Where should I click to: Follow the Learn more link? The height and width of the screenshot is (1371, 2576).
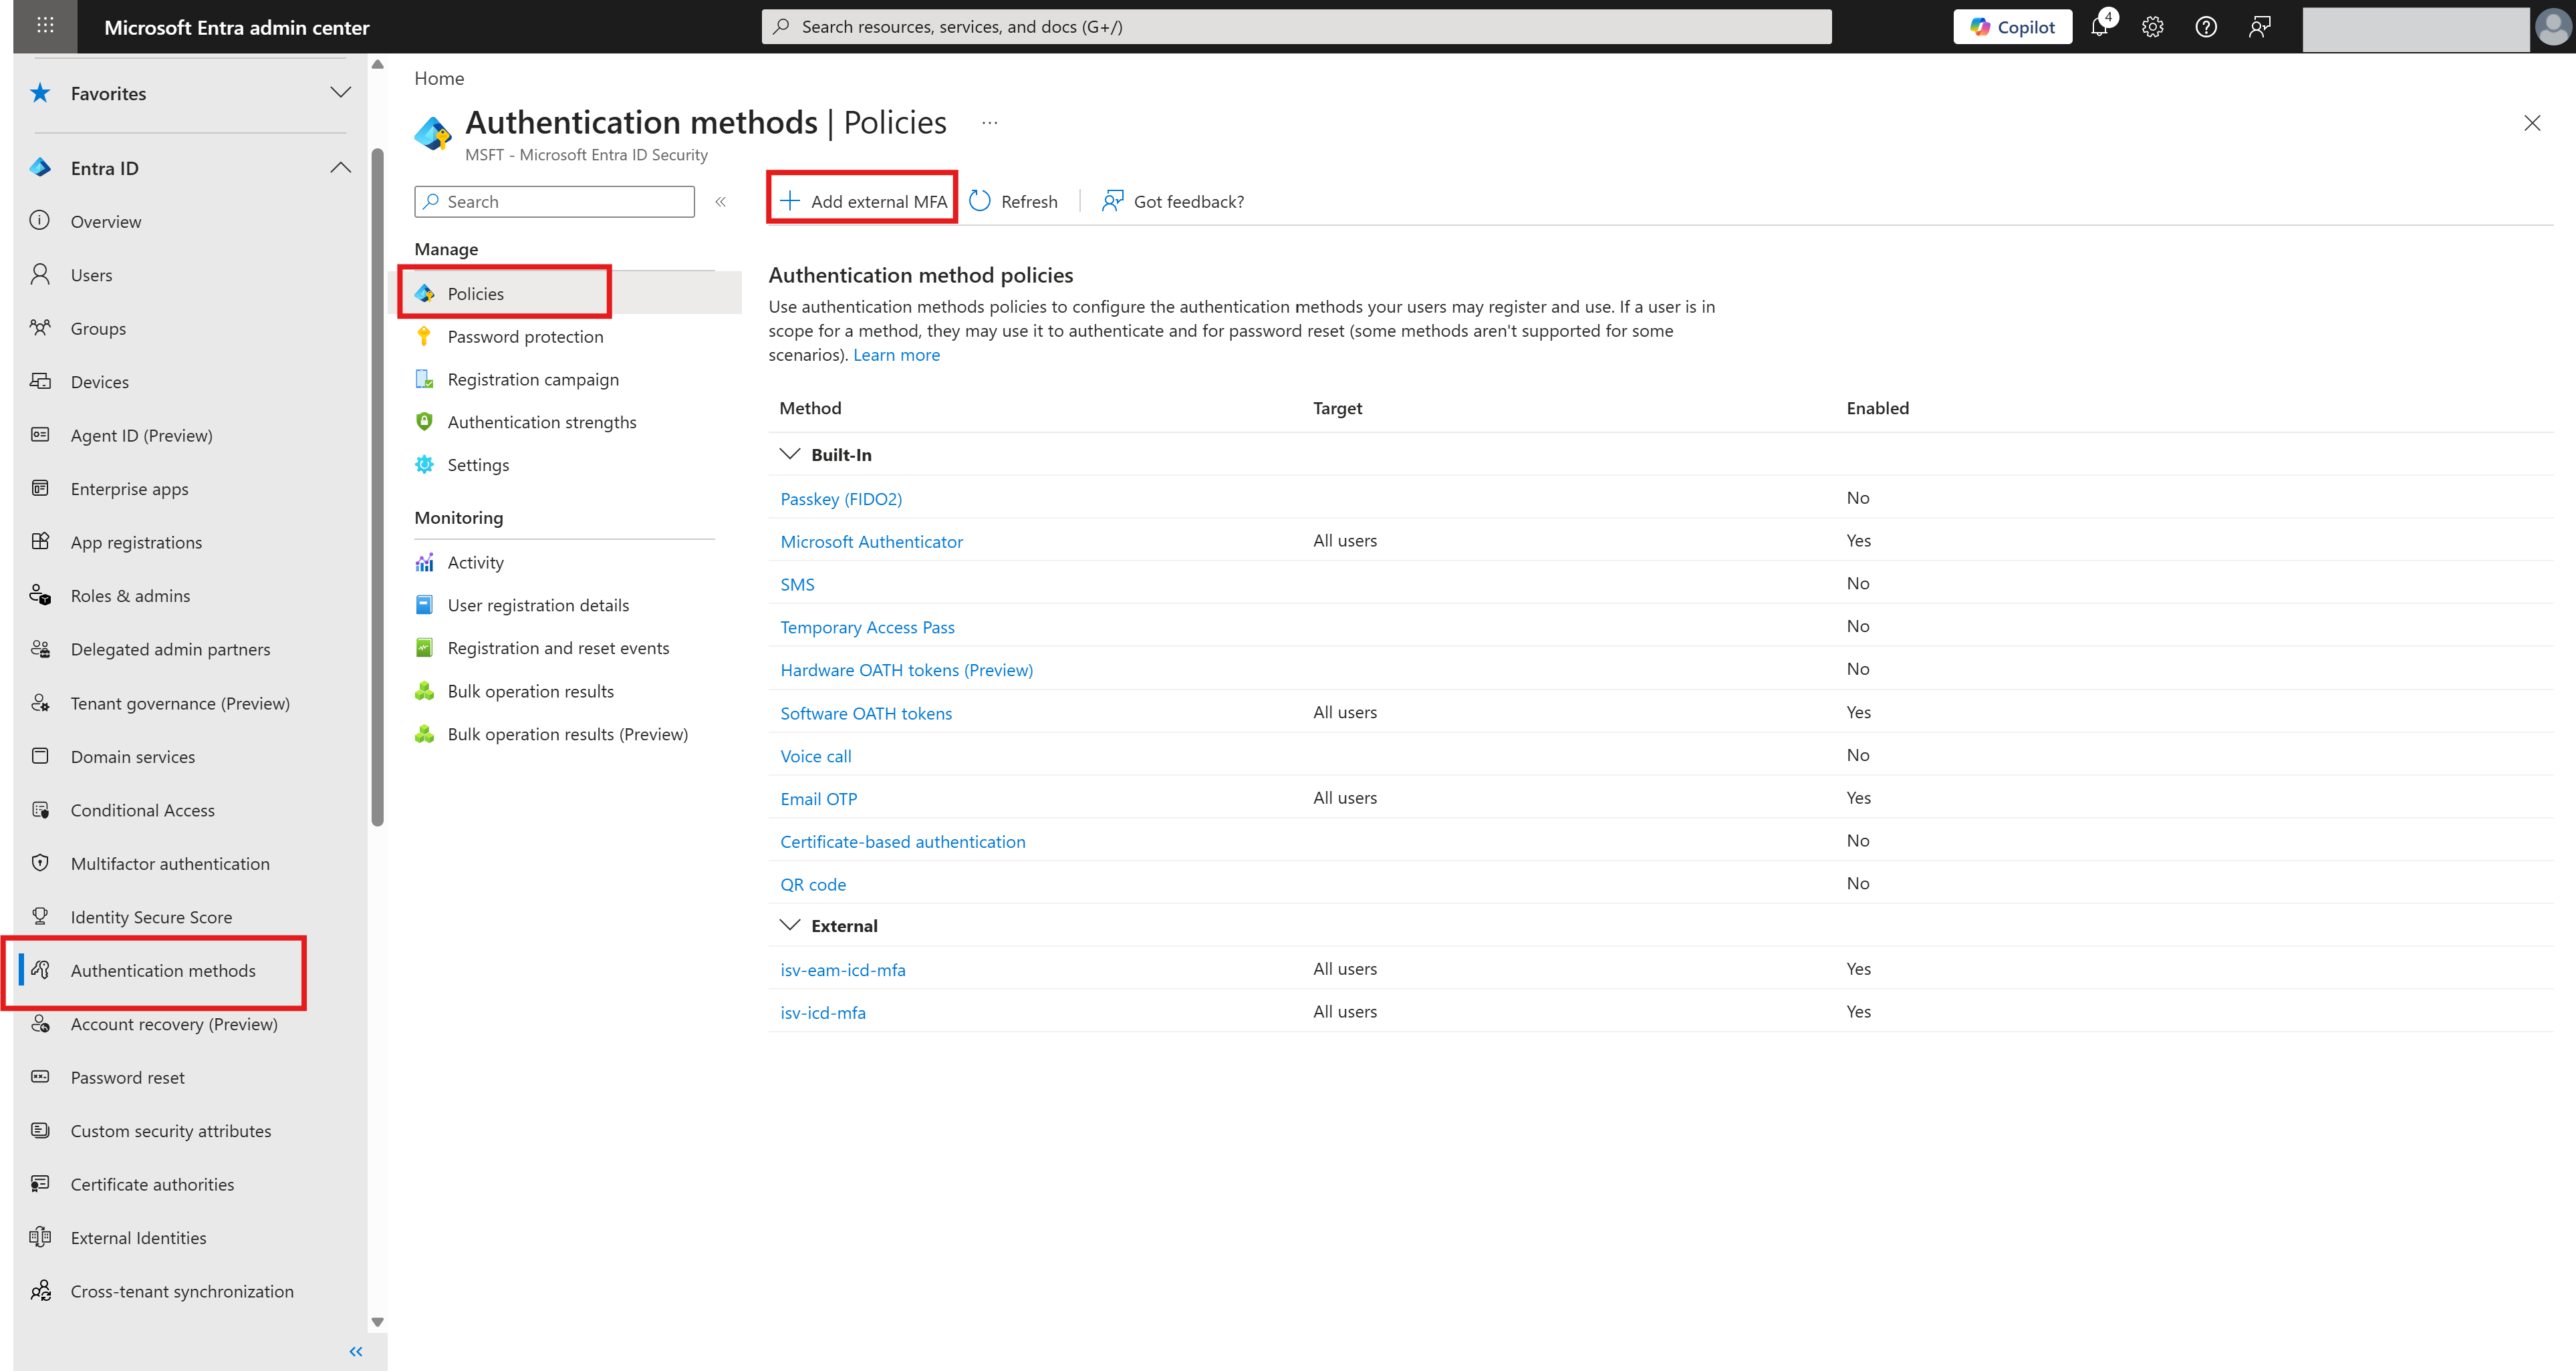896,355
